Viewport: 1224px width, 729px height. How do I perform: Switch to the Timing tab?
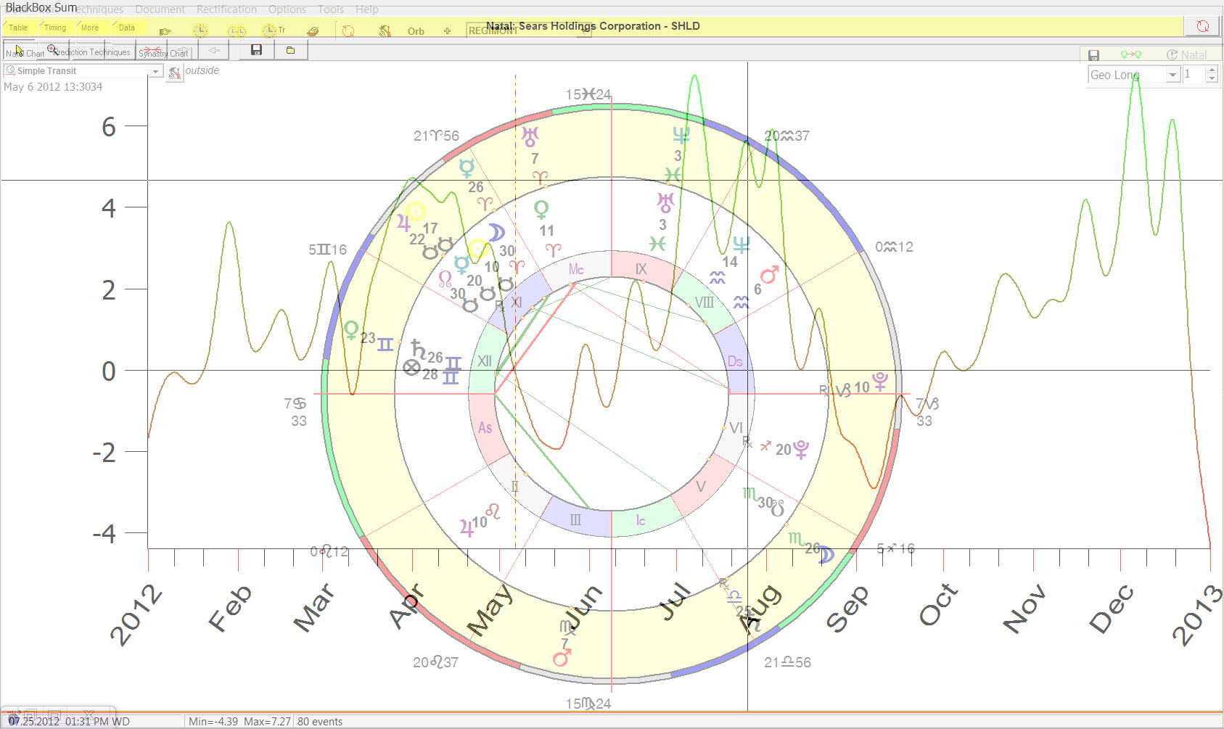[55, 28]
